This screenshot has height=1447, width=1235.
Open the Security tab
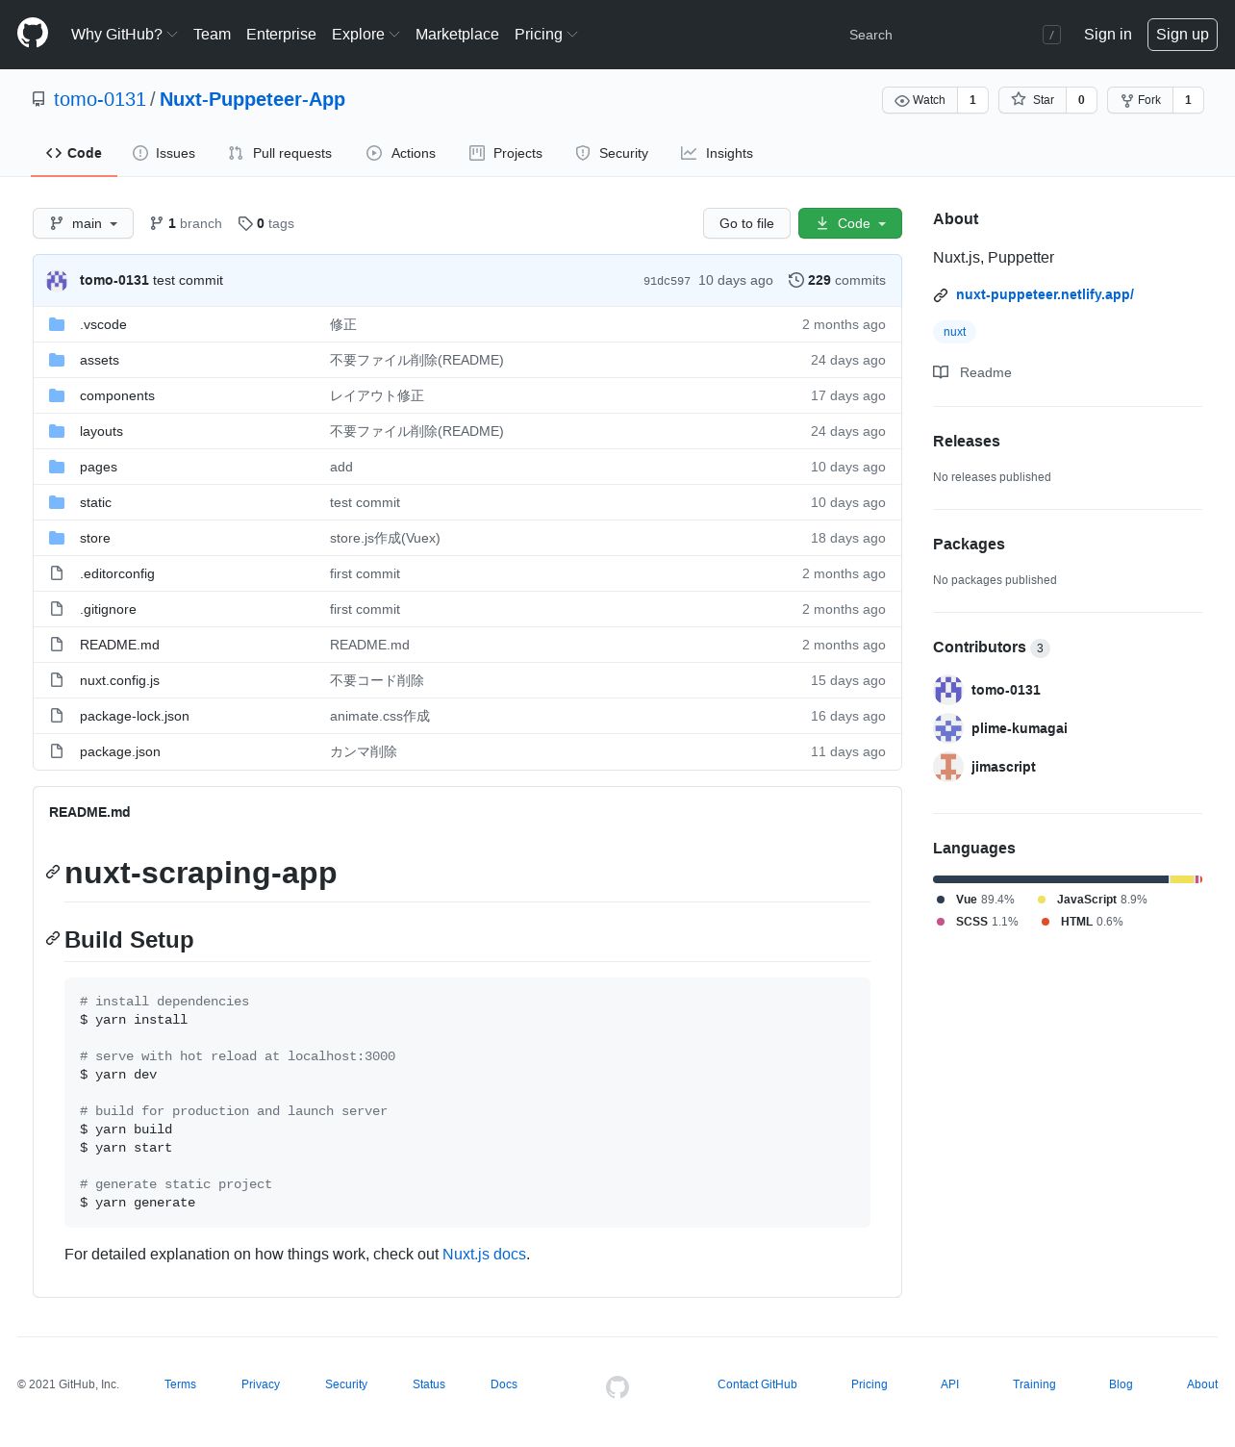[x=612, y=153]
